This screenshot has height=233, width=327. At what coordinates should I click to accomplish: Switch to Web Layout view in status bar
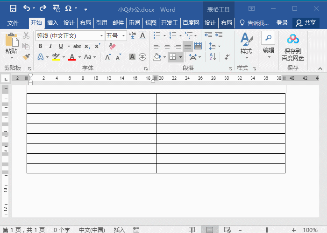pyautogui.click(x=227, y=230)
